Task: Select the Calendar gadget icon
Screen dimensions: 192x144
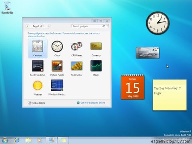Action: tap(38, 46)
